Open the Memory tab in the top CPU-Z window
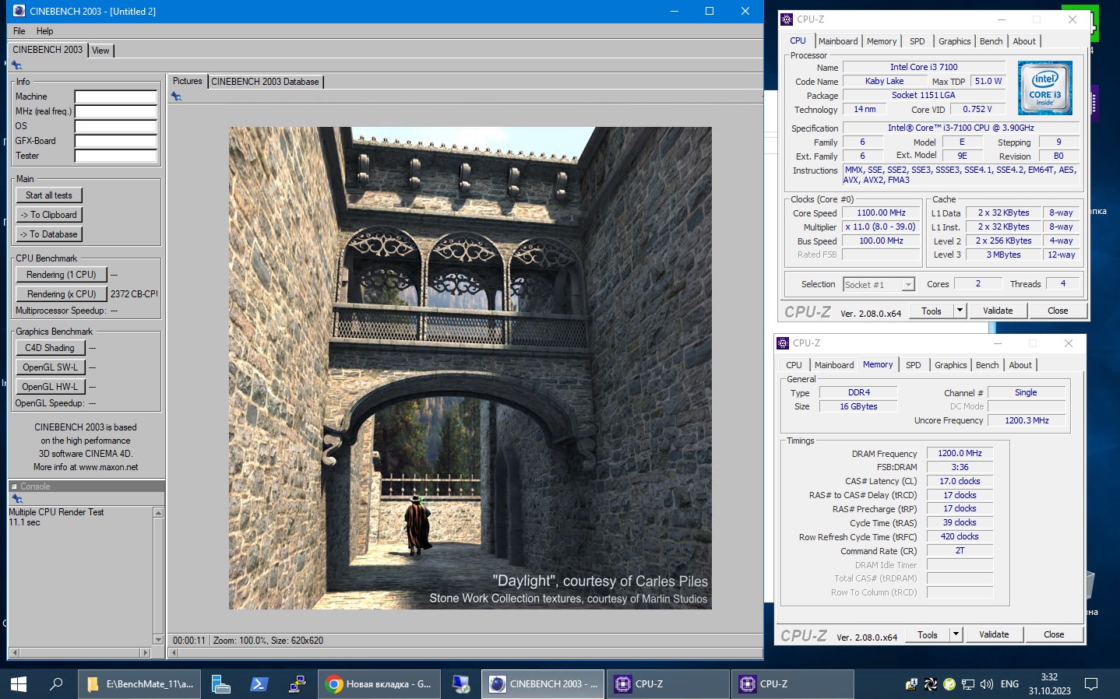This screenshot has height=699, width=1120. (x=882, y=41)
